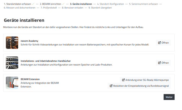
Task: Click the Handbücher thumbnail image
Action: click(12, 63)
